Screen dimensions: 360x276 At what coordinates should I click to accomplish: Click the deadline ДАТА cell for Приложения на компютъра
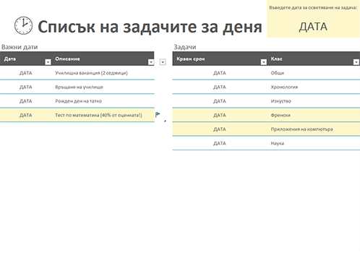(x=220, y=129)
